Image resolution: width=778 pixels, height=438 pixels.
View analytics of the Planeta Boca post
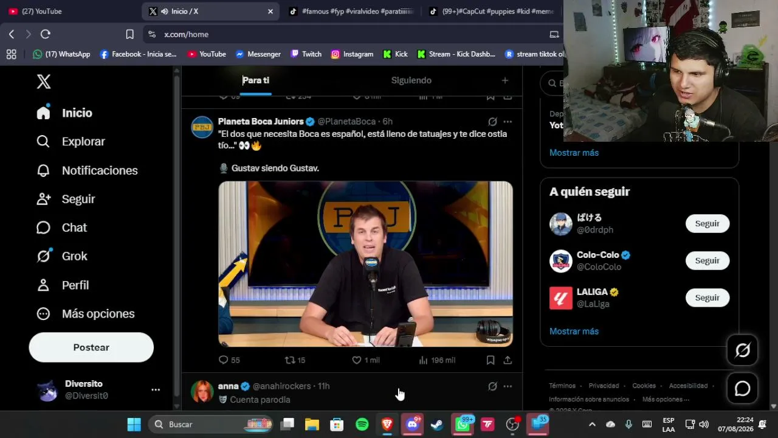click(437, 360)
